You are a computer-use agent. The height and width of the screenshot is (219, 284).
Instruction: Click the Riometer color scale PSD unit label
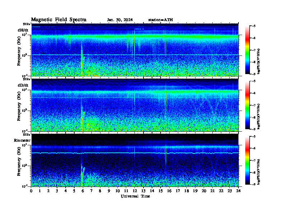(259, 172)
